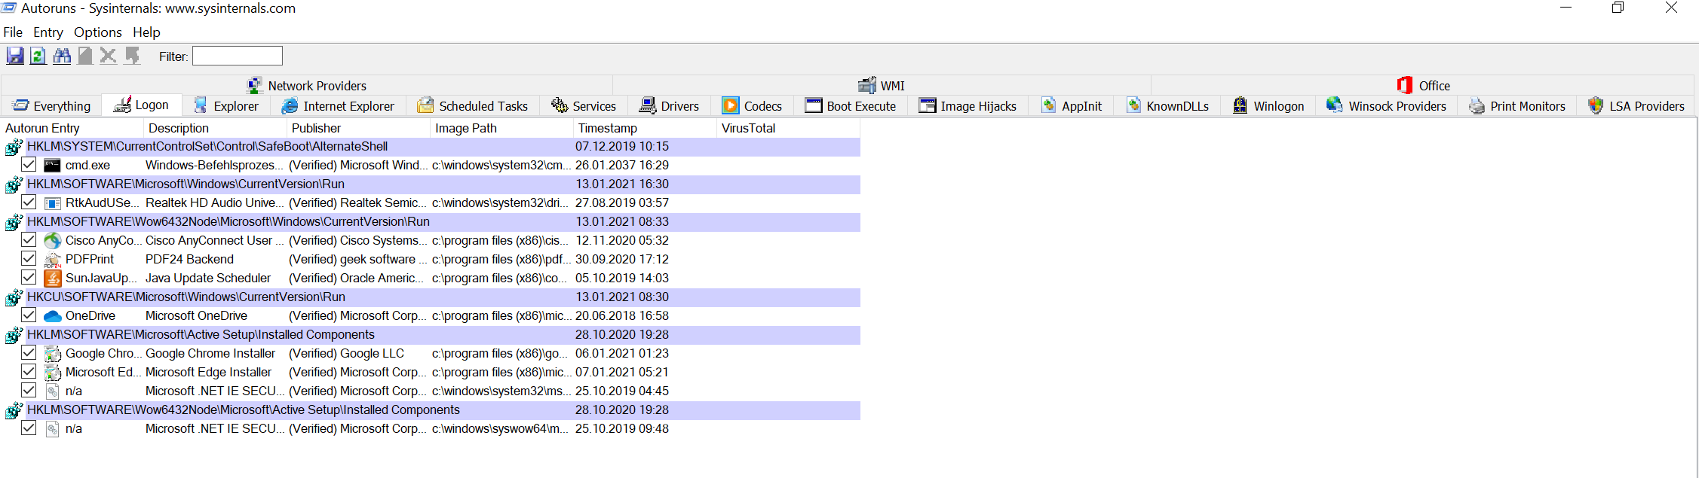The image size is (1699, 478).
Task: Disable the Cisco AnyConnect autorun checkbox
Action: coord(29,239)
